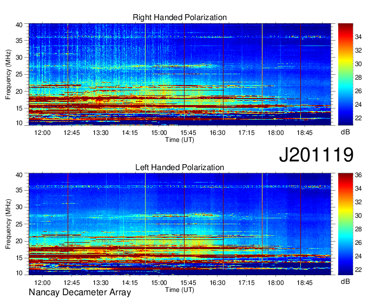Click '30' frequency tick on Right Handed plot

19,57
